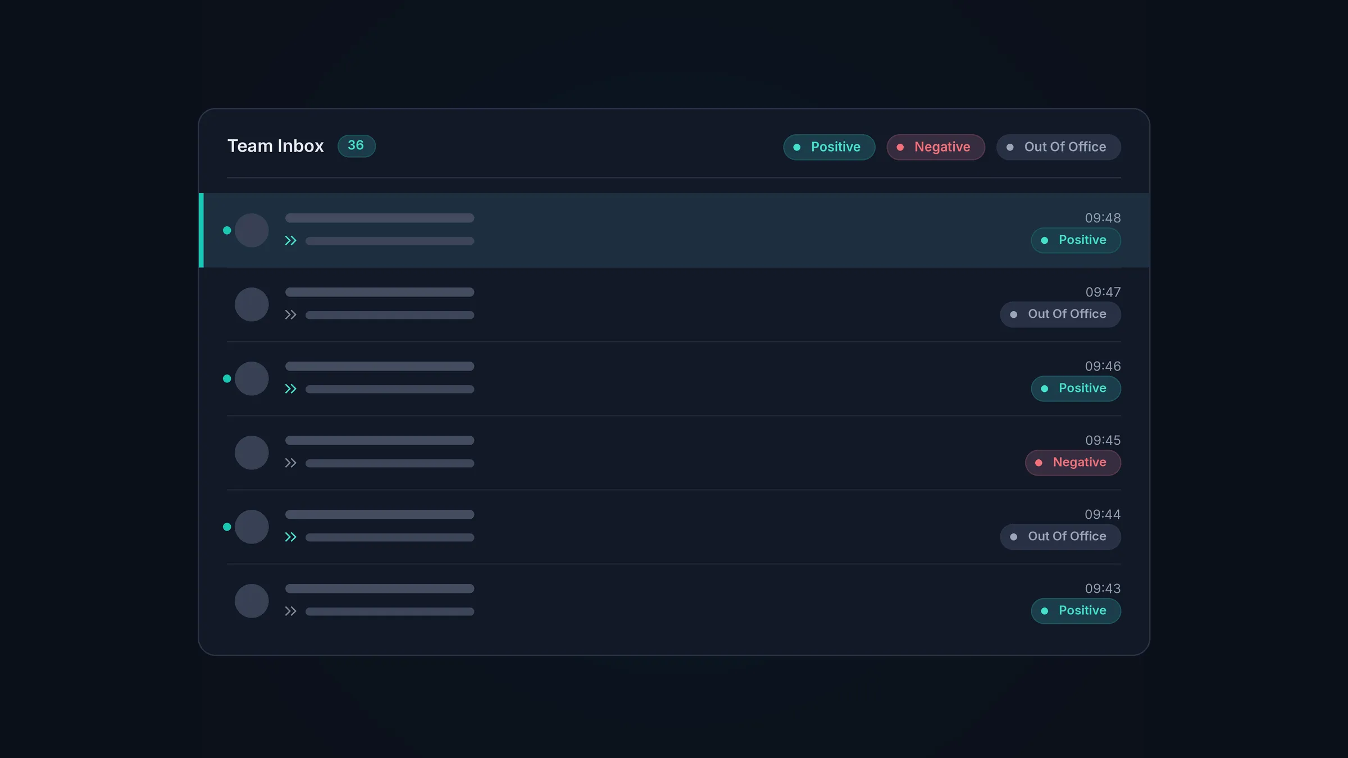The width and height of the screenshot is (1348, 758).
Task: Click the 09:43 timestamp
Action: point(1103,588)
